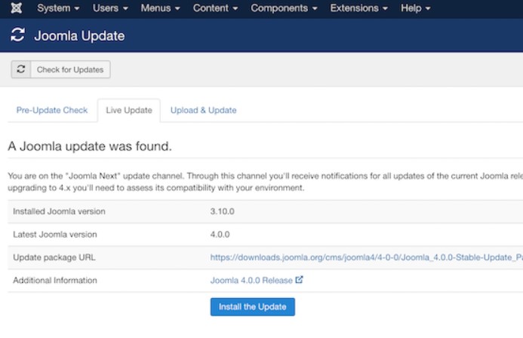Open the Menus dropdown menu
523x338 pixels.
coord(160,8)
